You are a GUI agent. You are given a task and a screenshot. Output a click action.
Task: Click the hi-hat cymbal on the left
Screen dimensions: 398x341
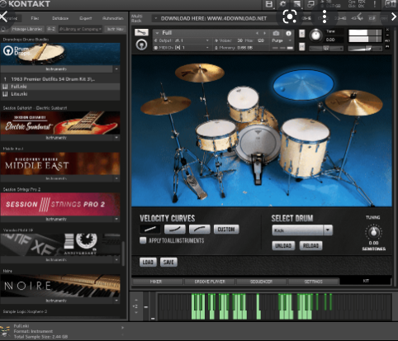[165, 105]
